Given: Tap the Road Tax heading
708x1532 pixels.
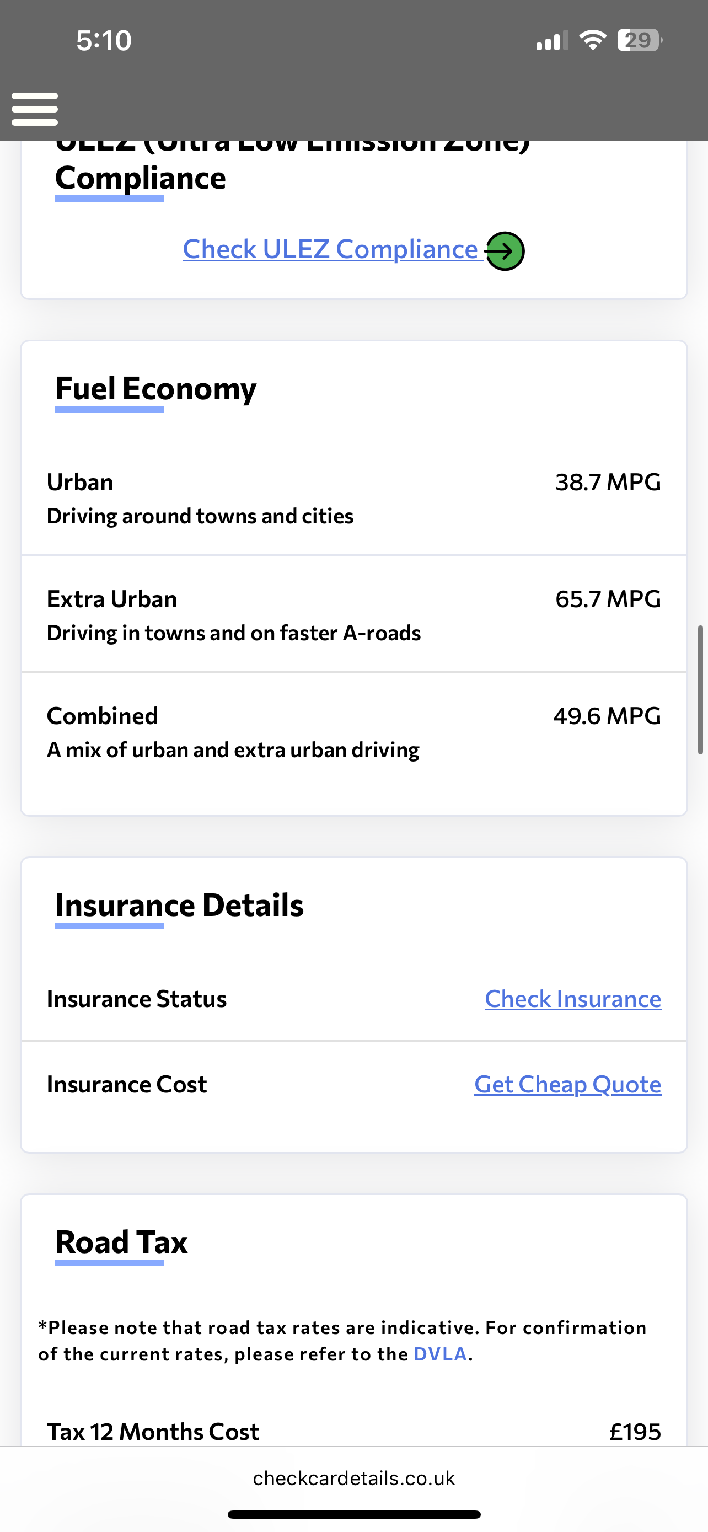Looking at the screenshot, I should 121,1242.
